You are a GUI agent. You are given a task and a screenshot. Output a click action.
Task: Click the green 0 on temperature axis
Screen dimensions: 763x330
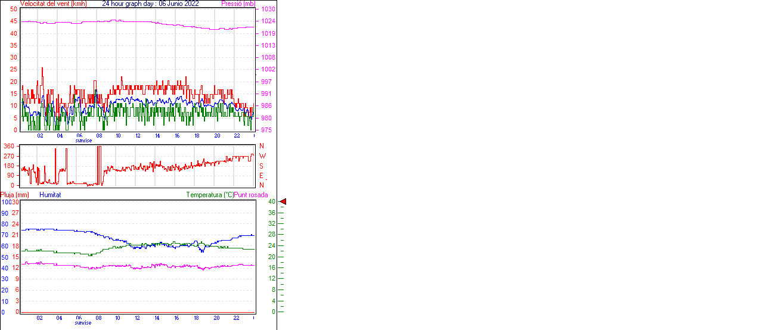274,312
